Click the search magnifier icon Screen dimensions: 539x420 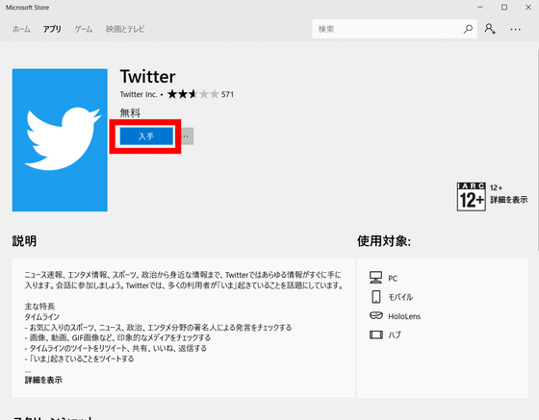click(468, 29)
